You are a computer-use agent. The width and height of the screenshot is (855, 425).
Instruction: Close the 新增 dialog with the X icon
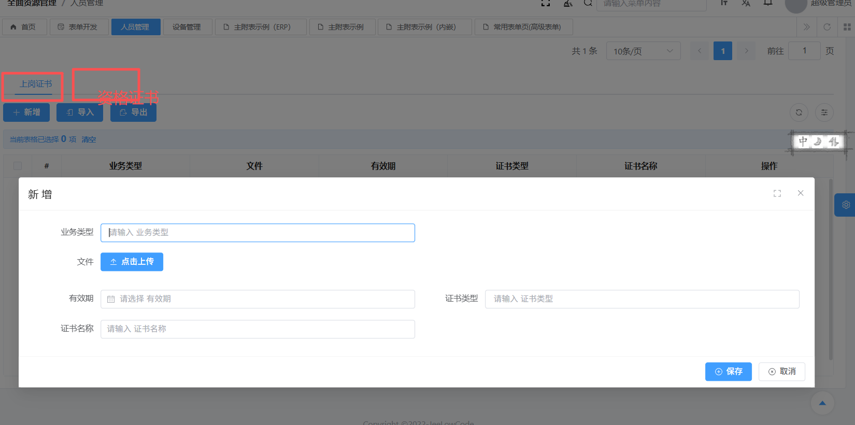pos(800,193)
